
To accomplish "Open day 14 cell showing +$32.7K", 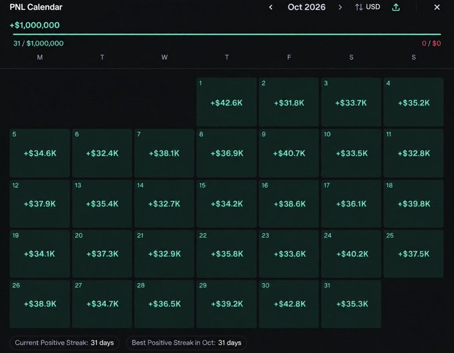I will tap(164, 204).
